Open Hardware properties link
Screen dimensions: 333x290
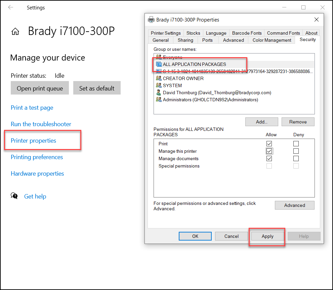click(37, 174)
